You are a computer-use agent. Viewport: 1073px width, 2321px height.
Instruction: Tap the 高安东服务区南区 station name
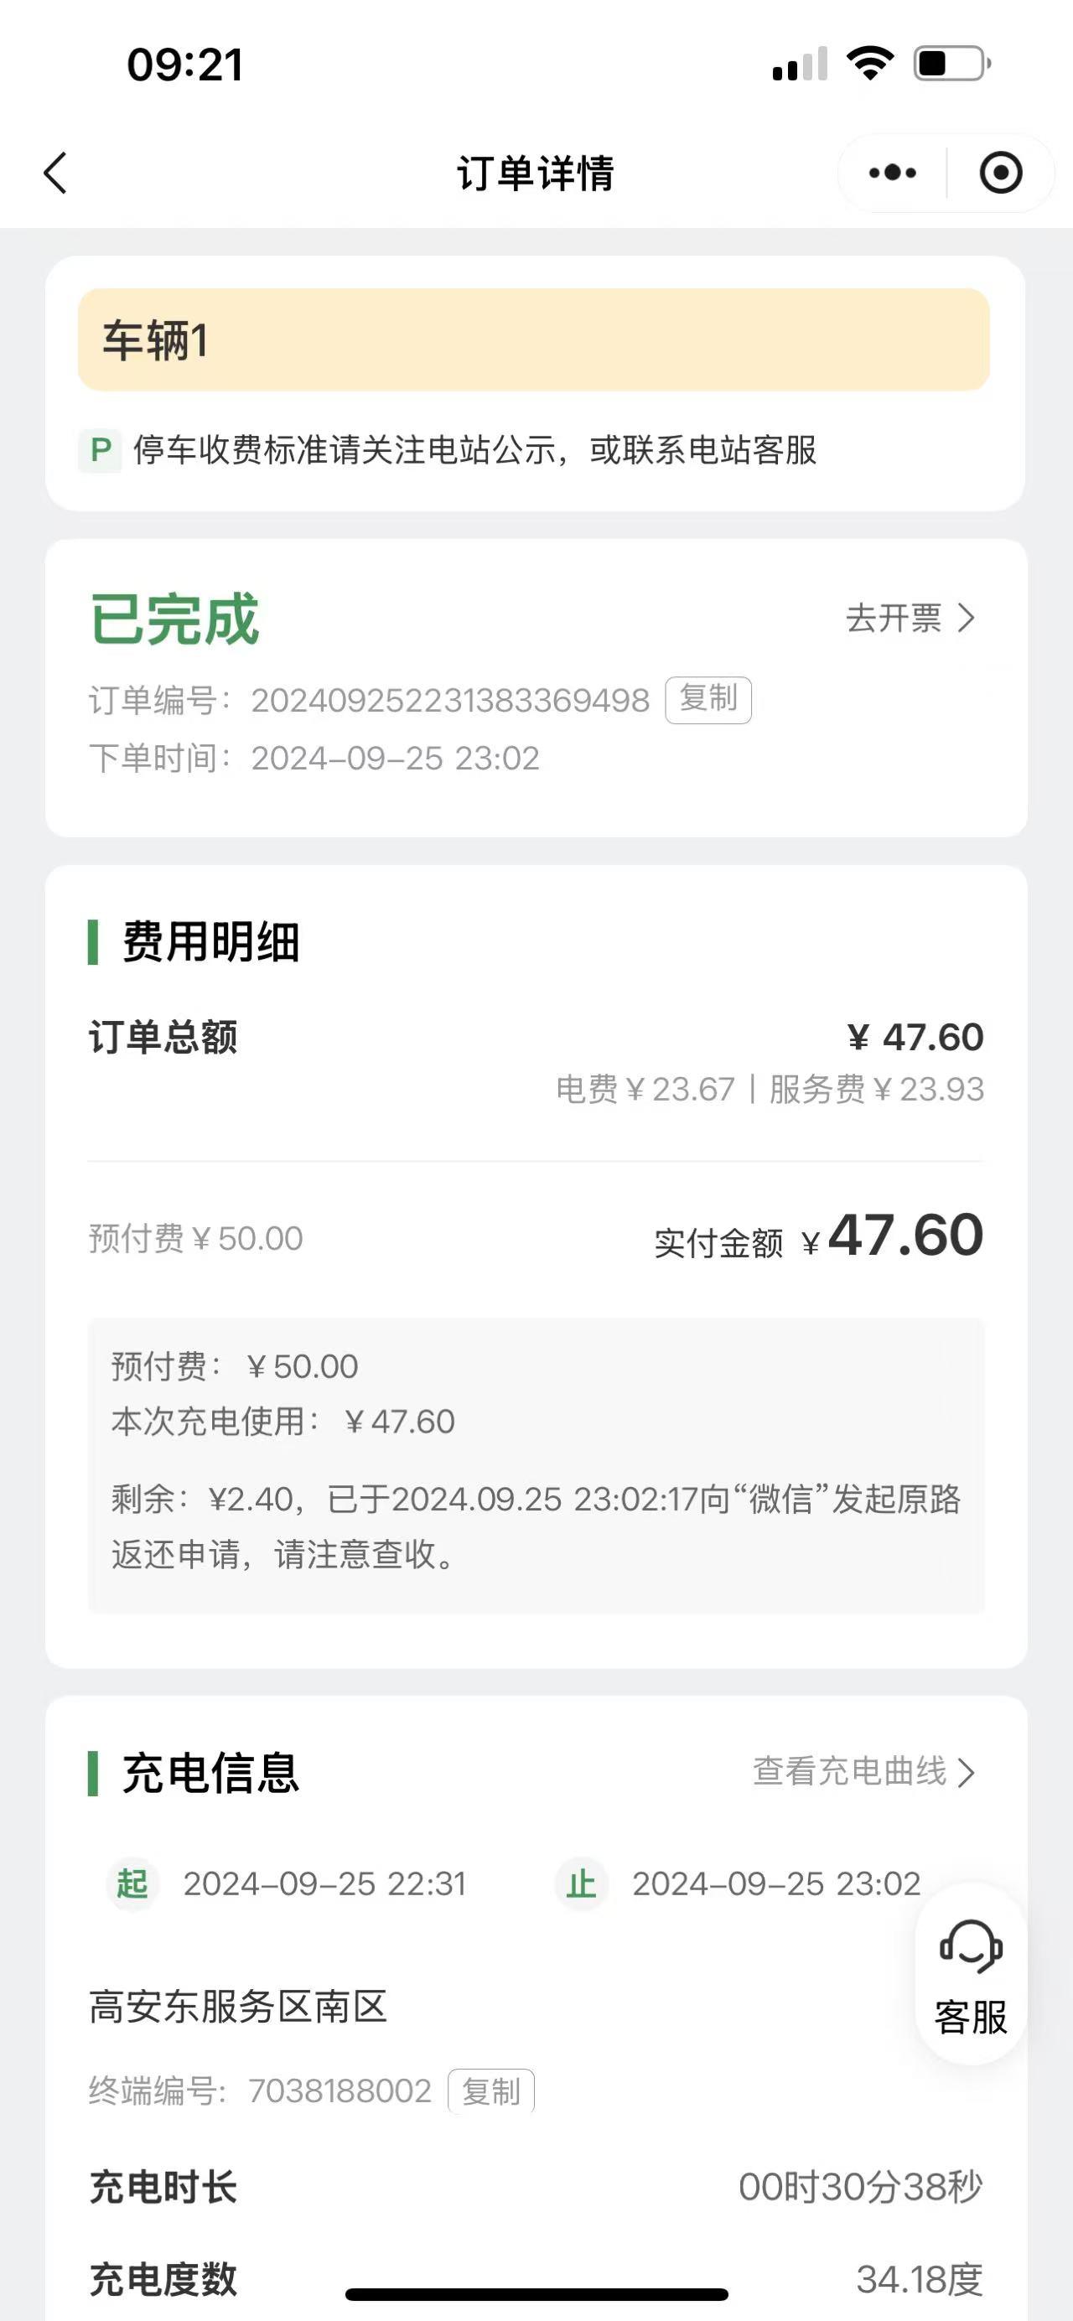click(x=238, y=2007)
